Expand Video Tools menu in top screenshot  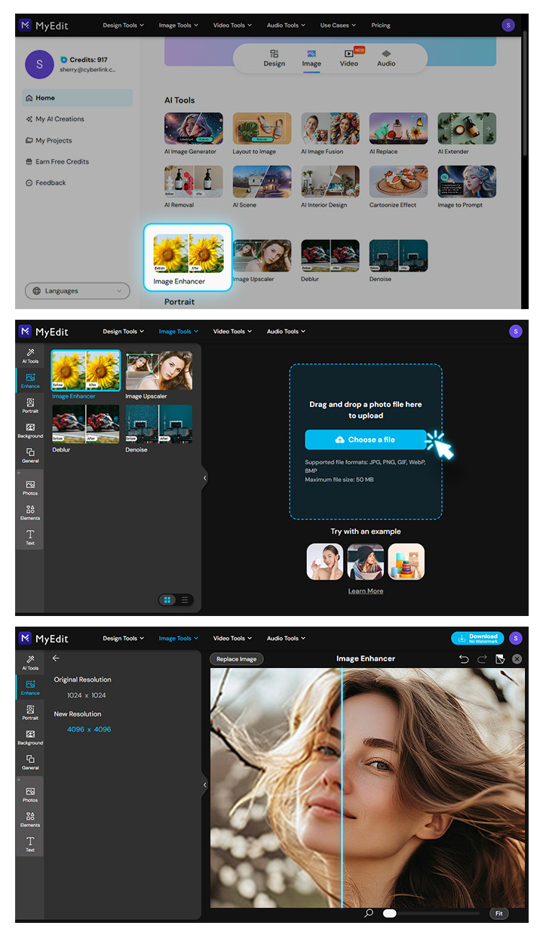pos(233,25)
